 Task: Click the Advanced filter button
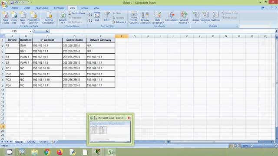click(x=119, y=22)
